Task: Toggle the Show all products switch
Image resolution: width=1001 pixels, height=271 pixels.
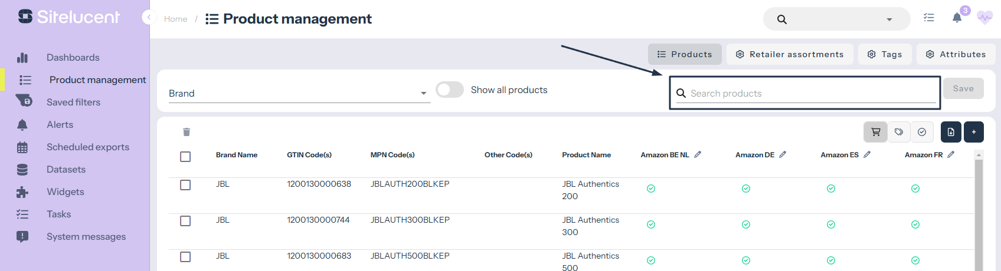Action: click(450, 90)
